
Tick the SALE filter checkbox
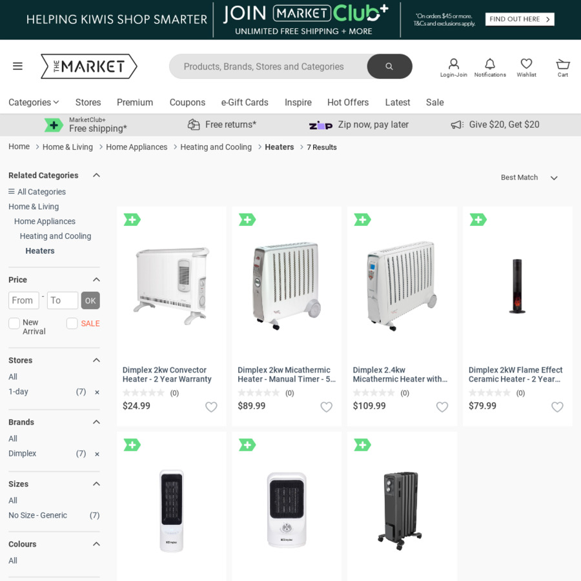pyautogui.click(x=72, y=323)
